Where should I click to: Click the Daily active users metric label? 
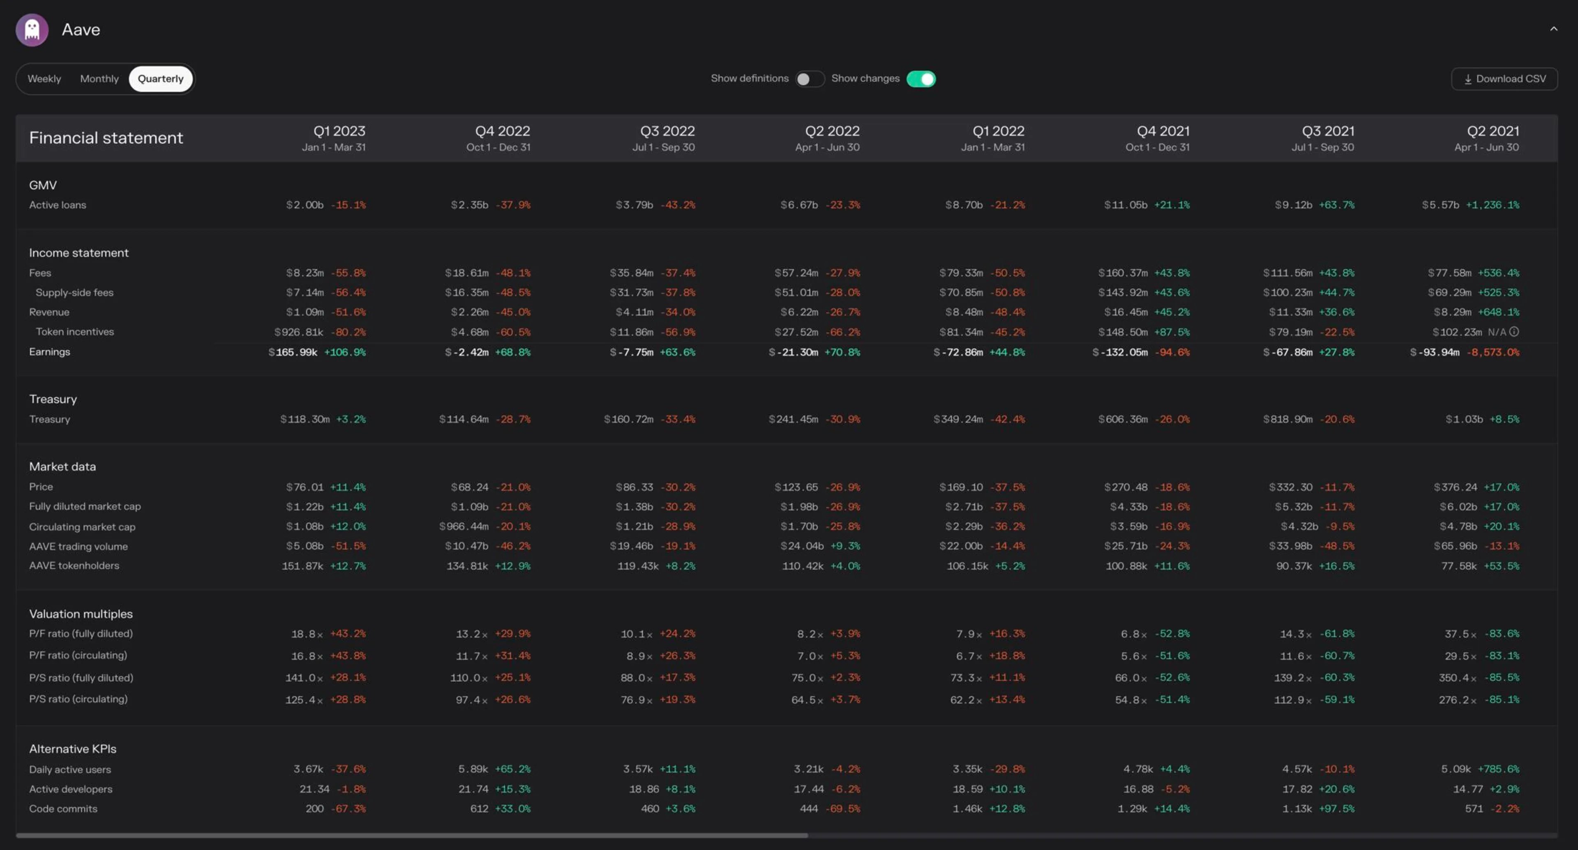(70, 769)
